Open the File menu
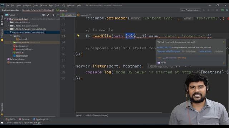229x128 pixels. (x=7, y=5)
